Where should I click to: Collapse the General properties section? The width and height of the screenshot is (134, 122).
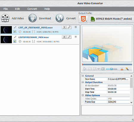click(83, 76)
